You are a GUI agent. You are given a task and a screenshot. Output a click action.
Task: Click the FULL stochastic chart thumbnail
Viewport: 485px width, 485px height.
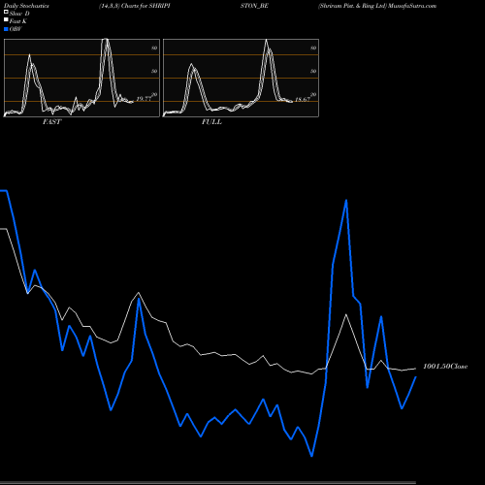pos(241,78)
